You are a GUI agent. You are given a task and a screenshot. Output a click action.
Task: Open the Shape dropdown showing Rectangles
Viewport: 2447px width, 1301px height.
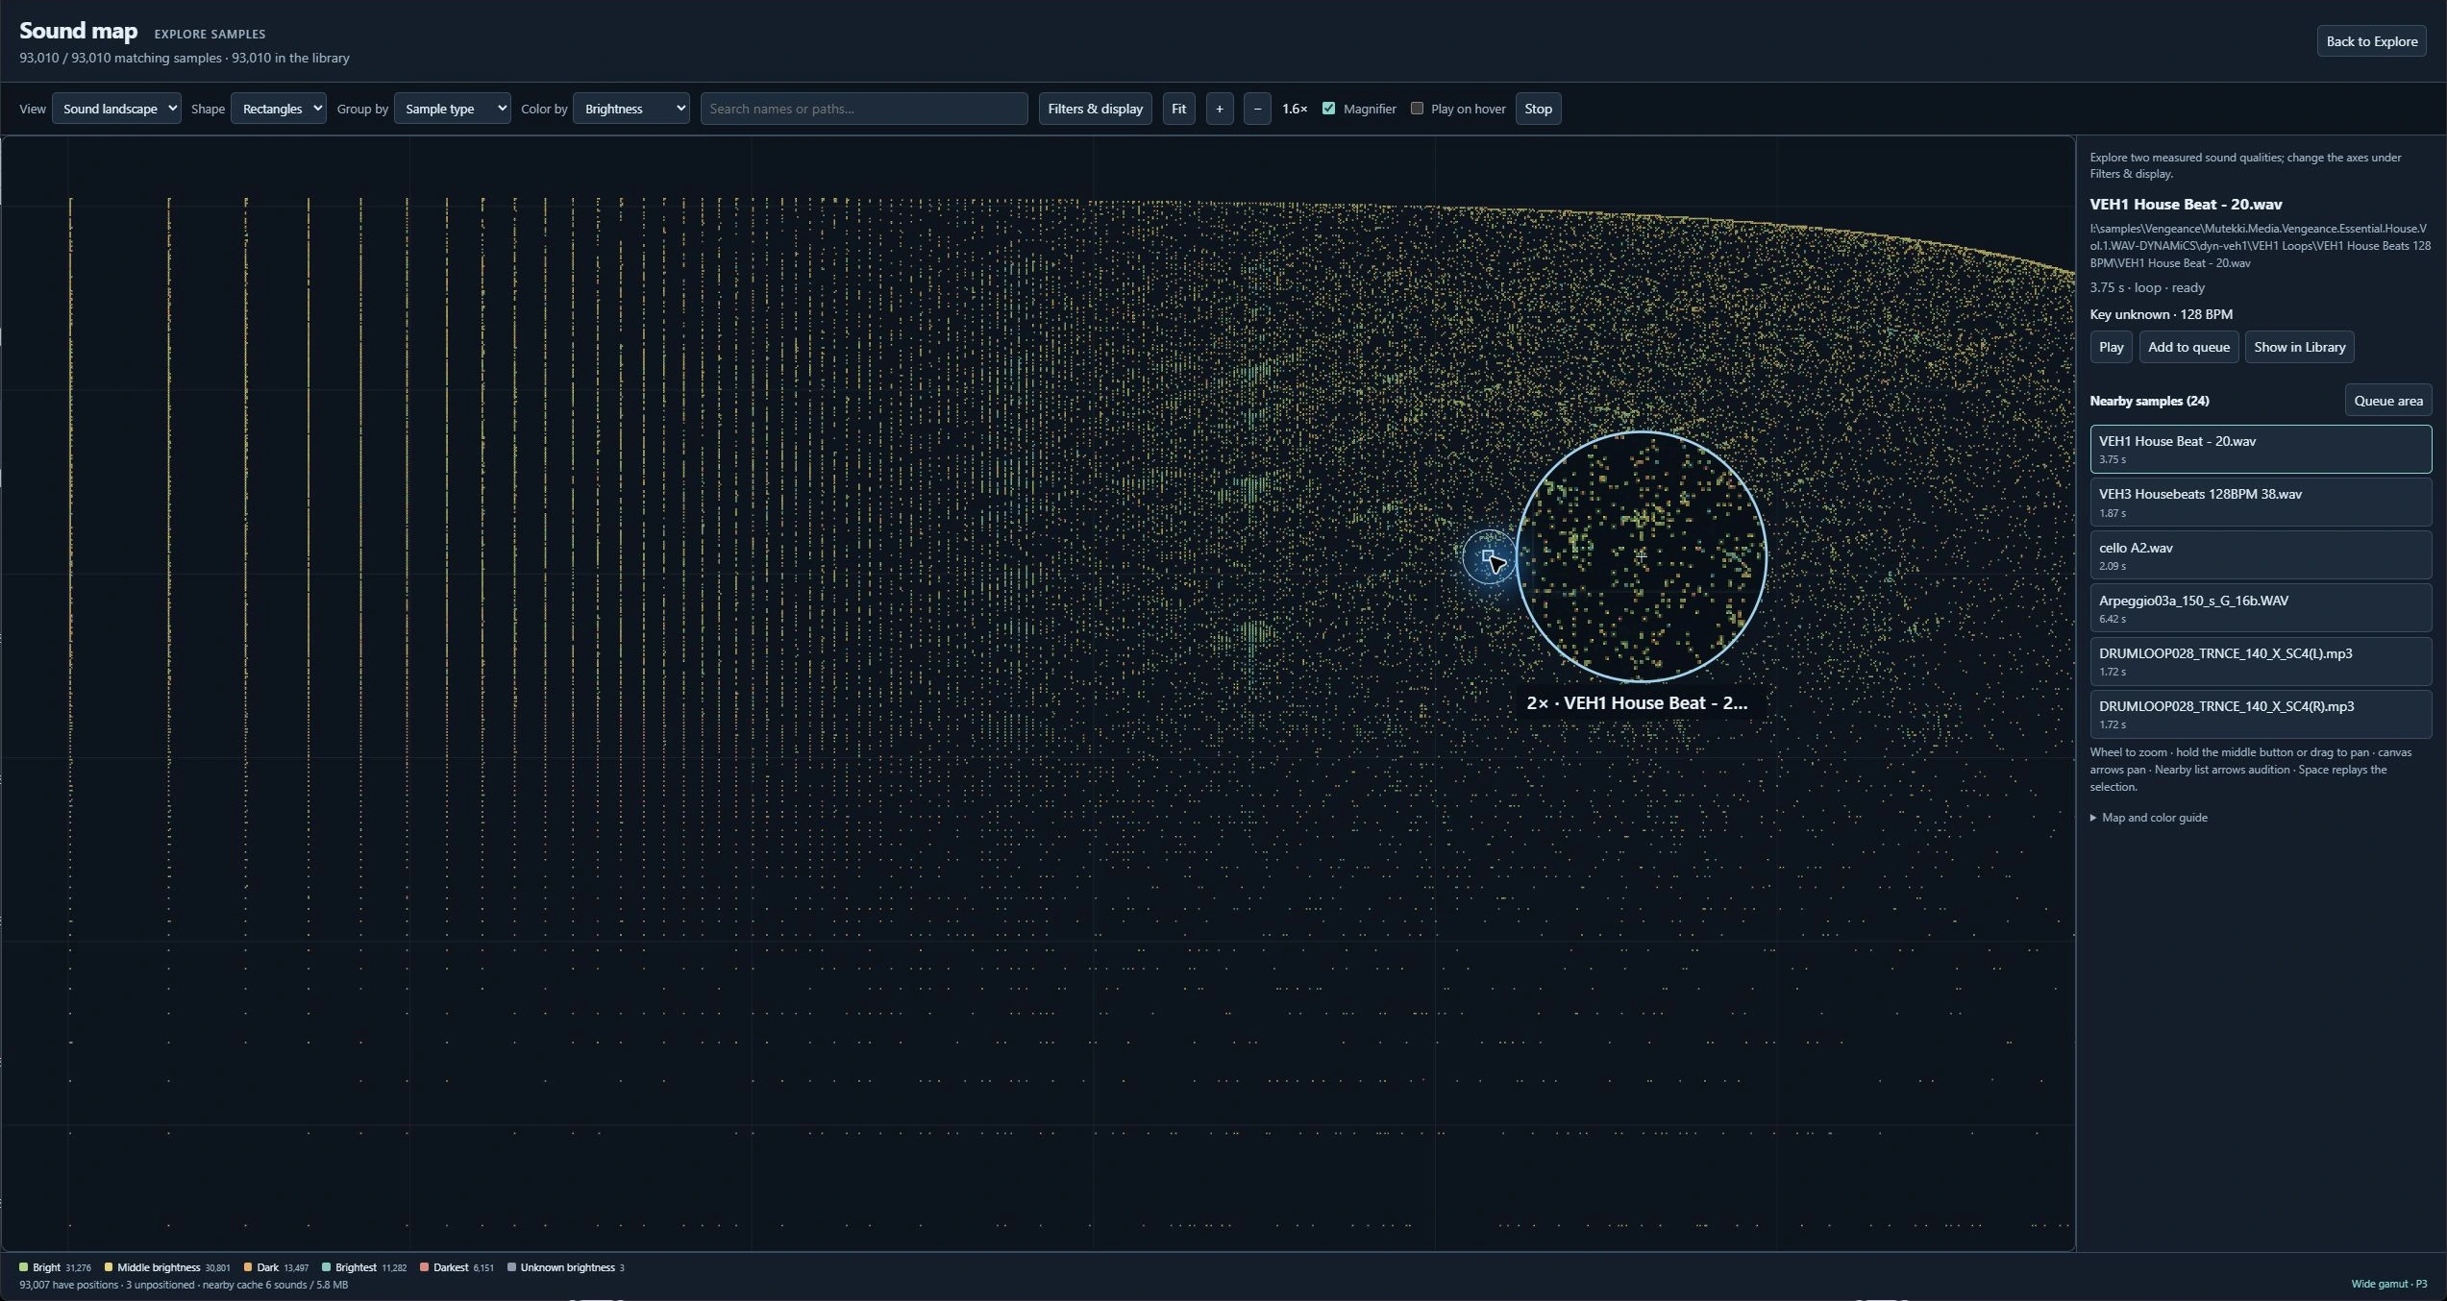[x=279, y=109]
